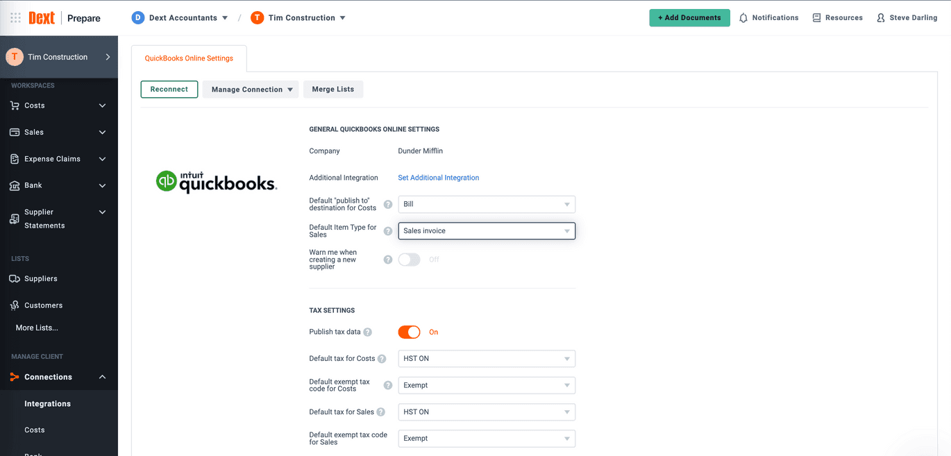This screenshot has height=456, width=951.
Task: Click the Prepare product label
Action: (x=84, y=18)
